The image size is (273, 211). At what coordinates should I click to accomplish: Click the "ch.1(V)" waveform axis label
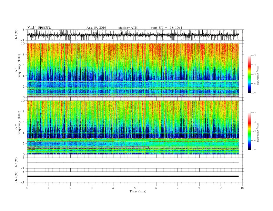click(x=17, y=35)
